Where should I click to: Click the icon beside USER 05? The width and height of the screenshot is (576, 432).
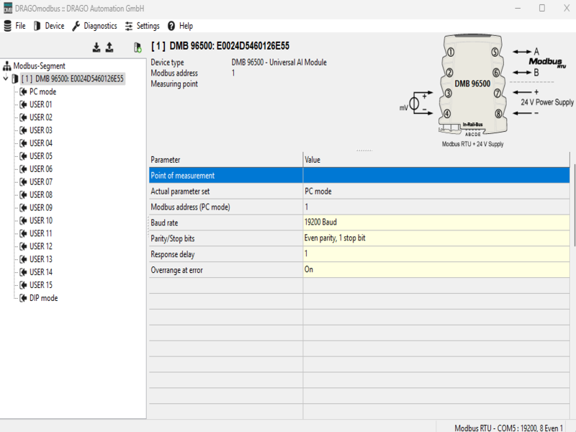(x=23, y=156)
